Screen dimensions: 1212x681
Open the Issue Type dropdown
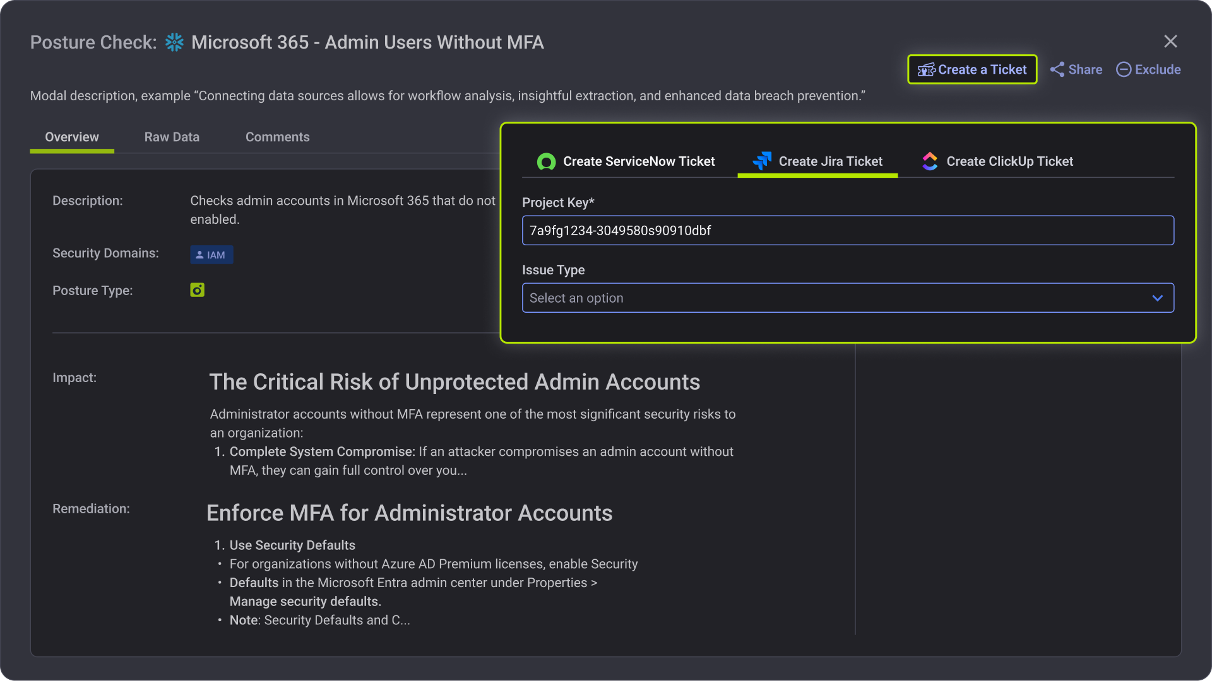[848, 298]
